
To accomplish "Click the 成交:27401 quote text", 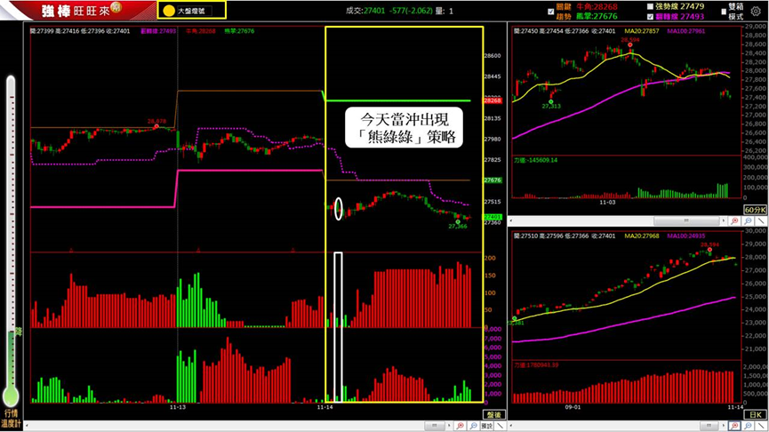I will (x=364, y=11).
